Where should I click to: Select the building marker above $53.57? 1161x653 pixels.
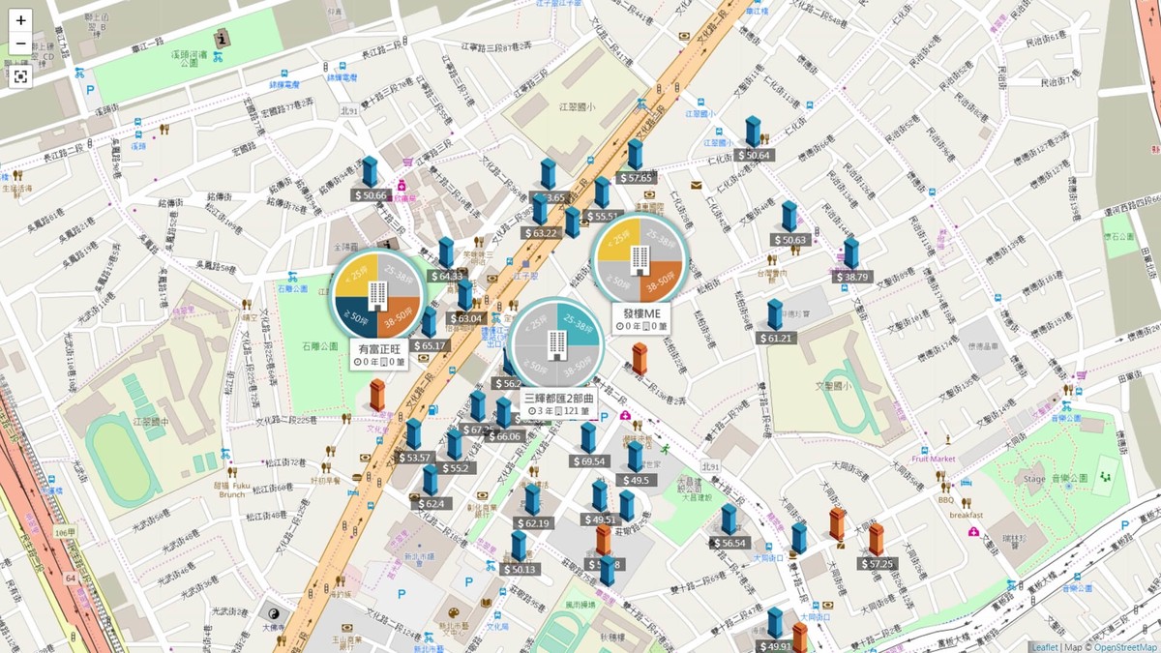click(414, 433)
